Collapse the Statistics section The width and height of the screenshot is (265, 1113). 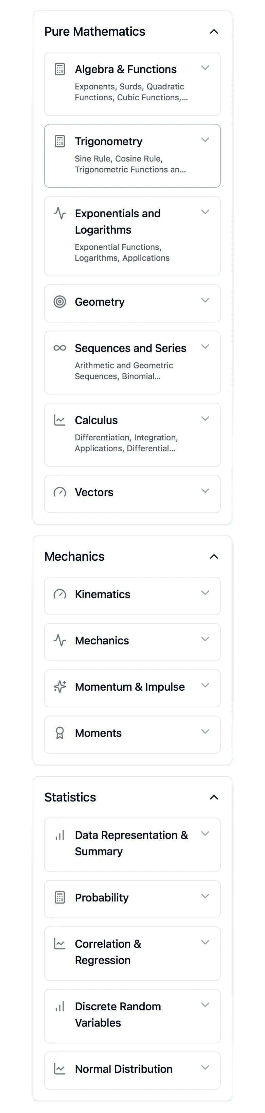pyautogui.click(x=214, y=797)
